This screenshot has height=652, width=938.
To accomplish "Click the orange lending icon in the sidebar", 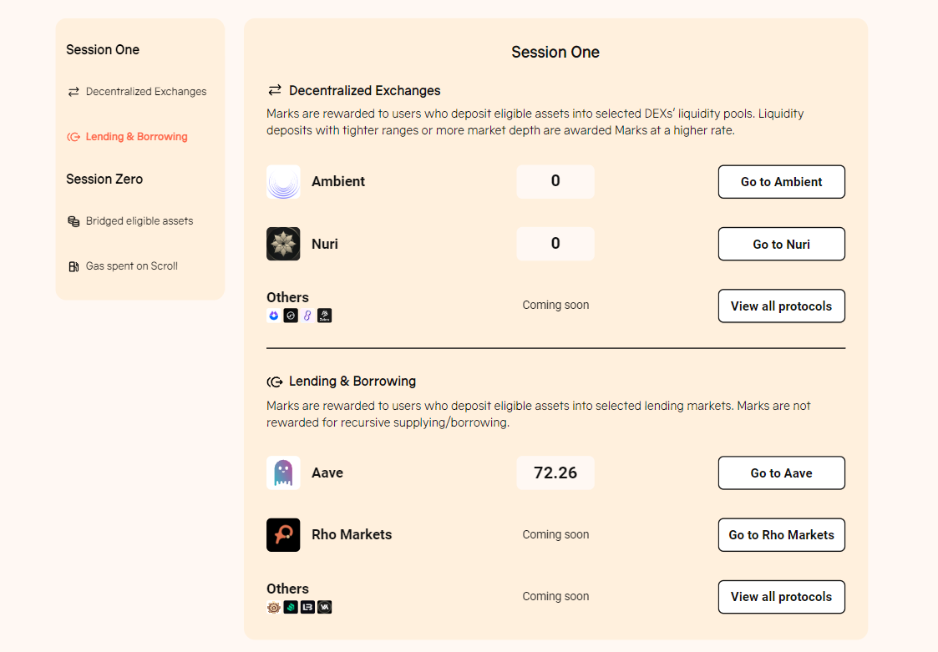I will coord(74,137).
